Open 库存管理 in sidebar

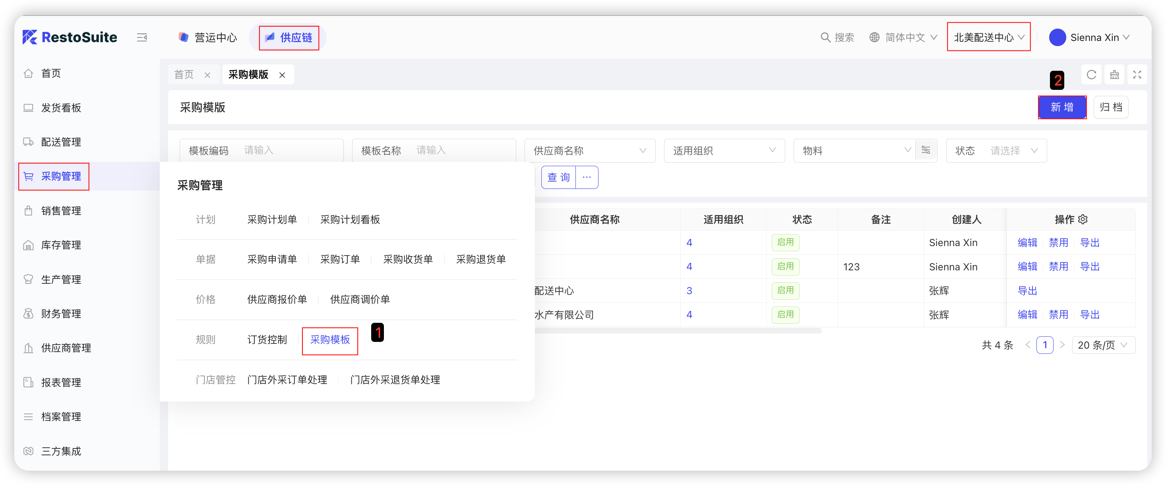pyautogui.click(x=61, y=245)
